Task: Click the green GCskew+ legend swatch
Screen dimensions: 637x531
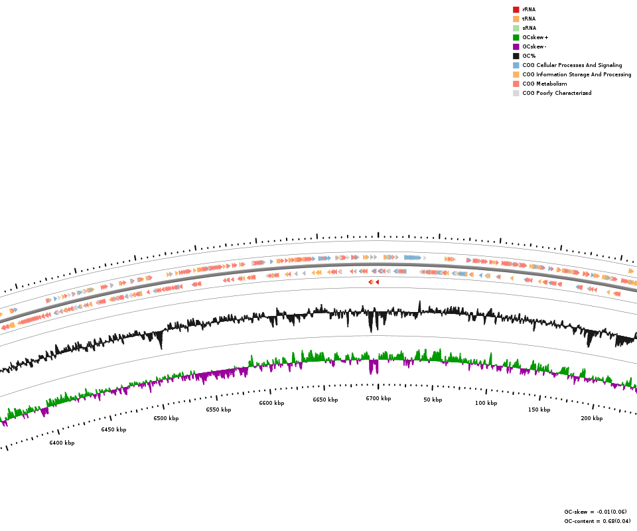Action: [516, 38]
